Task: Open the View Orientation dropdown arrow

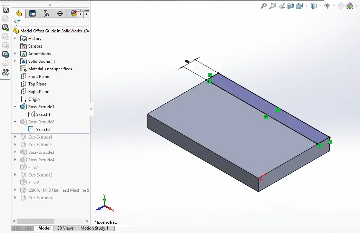Action: click(306, 6)
